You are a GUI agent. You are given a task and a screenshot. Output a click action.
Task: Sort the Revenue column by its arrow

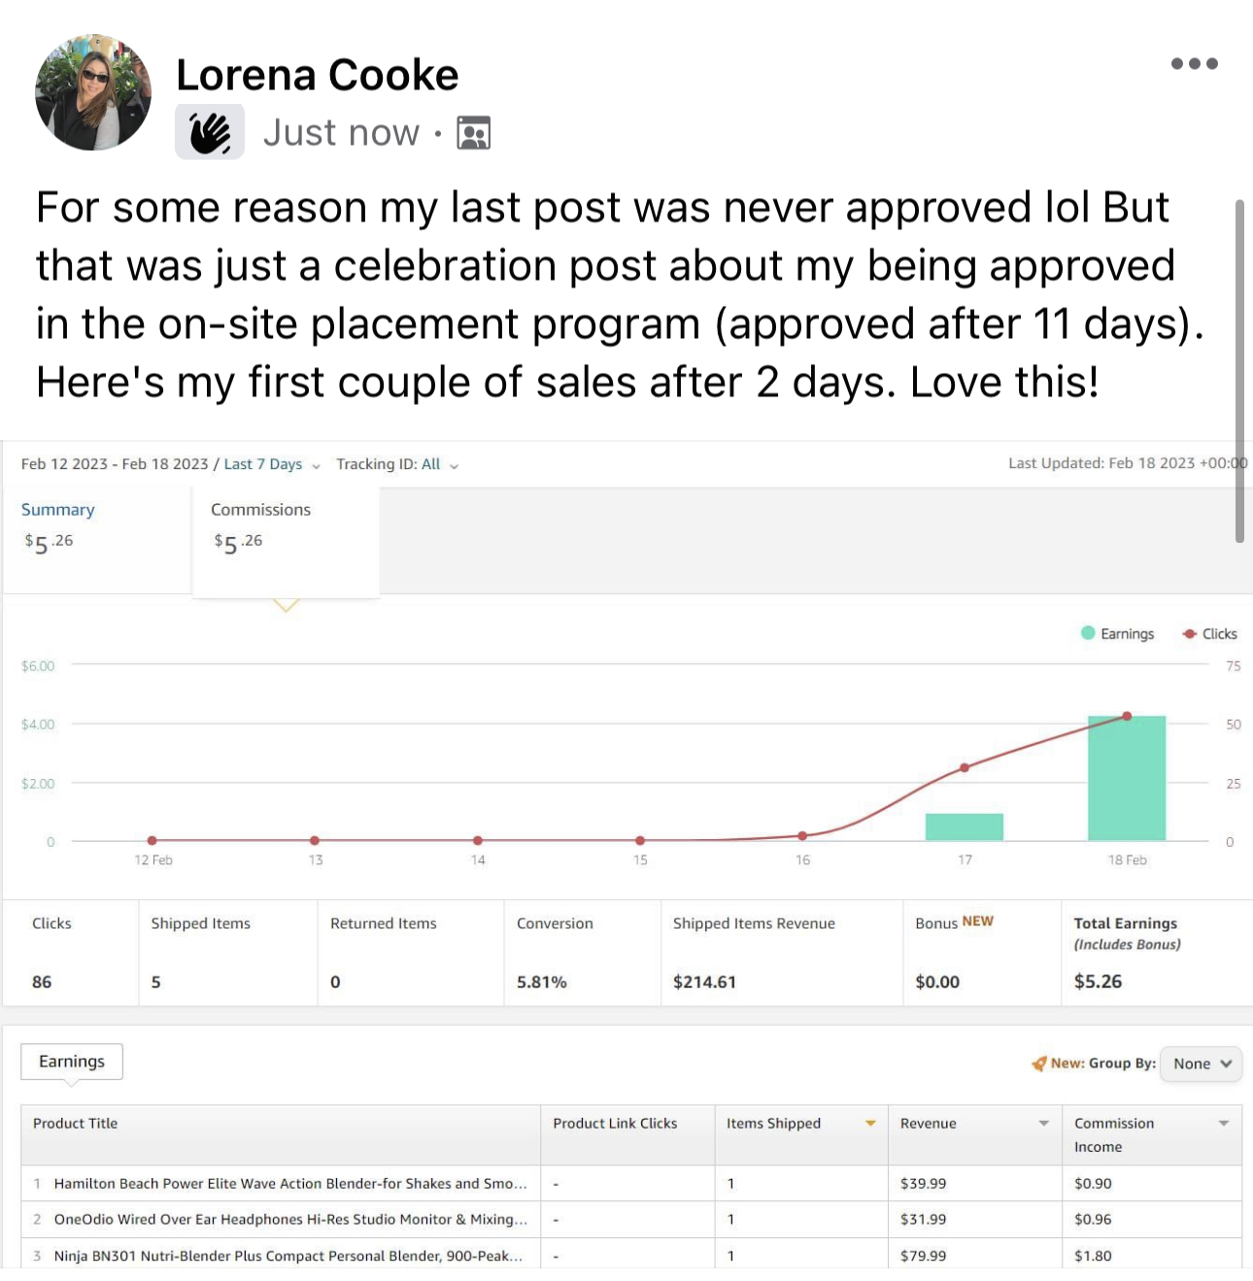point(1044,1124)
